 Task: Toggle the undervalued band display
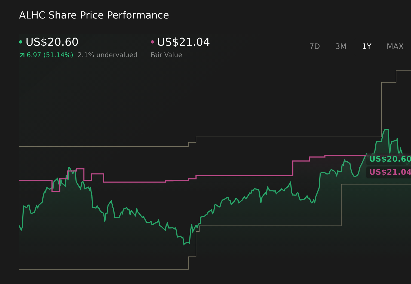click(108, 55)
